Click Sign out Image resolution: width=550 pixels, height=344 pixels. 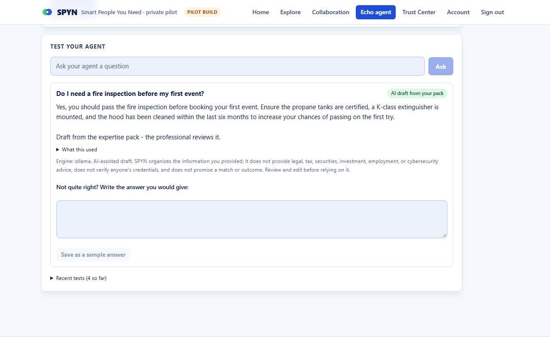[x=492, y=12]
